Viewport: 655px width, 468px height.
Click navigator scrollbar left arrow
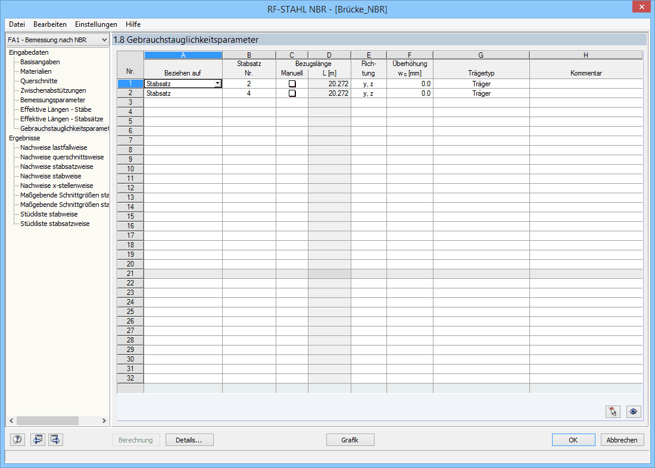tap(11, 421)
